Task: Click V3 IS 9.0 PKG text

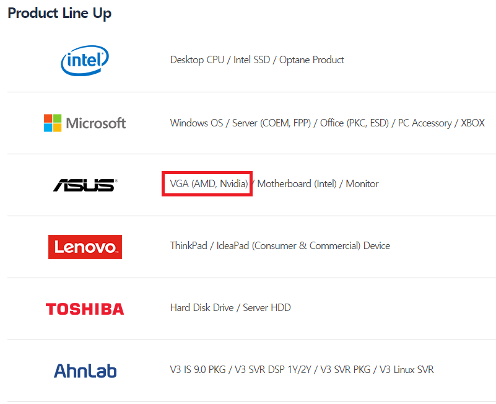Action: pos(198,370)
